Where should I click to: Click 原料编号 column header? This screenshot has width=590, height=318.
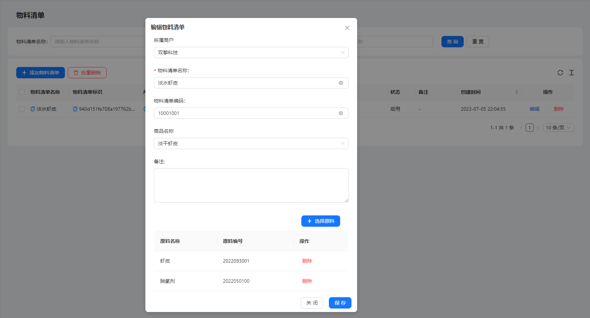[233, 241]
